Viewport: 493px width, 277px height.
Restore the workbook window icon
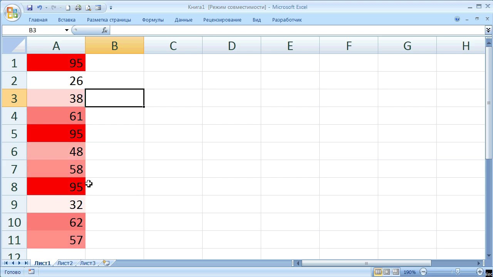tap(477, 19)
